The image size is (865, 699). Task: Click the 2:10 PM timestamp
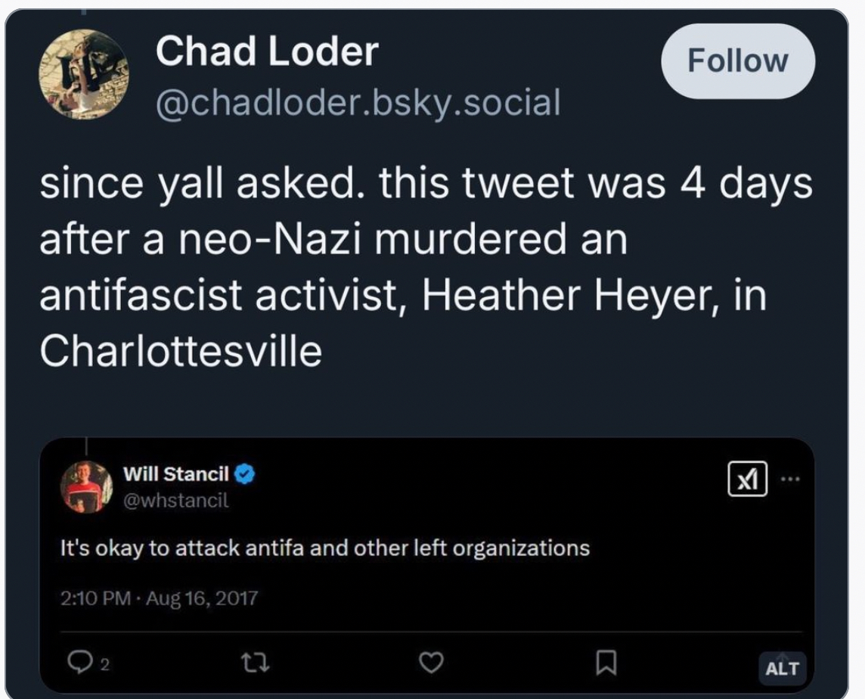coord(95,598)
